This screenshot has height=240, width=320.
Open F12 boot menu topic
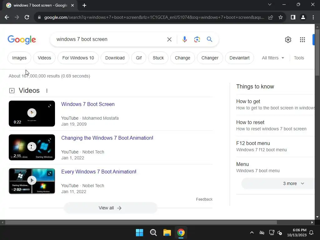(275, 147)
